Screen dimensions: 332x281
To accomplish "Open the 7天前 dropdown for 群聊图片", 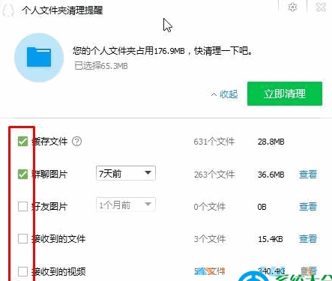I will tap(126, 173).
